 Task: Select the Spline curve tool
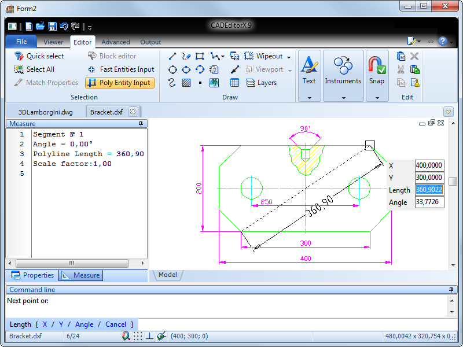pos(172,83)
